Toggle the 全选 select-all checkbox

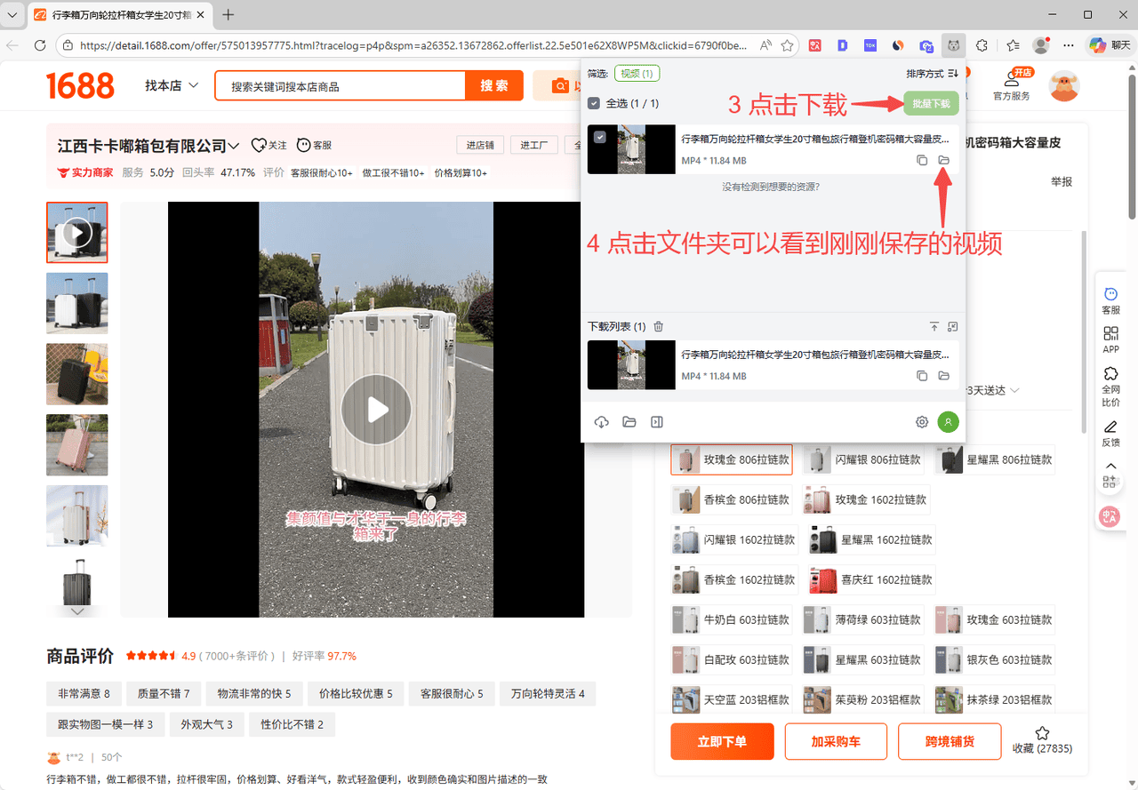click(x=594, y=104)
